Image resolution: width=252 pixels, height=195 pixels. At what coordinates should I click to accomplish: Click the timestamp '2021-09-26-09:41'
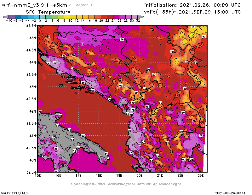tap(230, 193)
